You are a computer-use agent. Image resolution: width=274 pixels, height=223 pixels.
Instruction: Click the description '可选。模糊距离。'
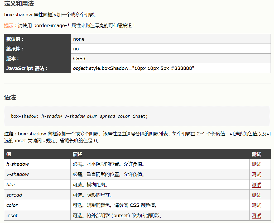(x=90, y=185)
